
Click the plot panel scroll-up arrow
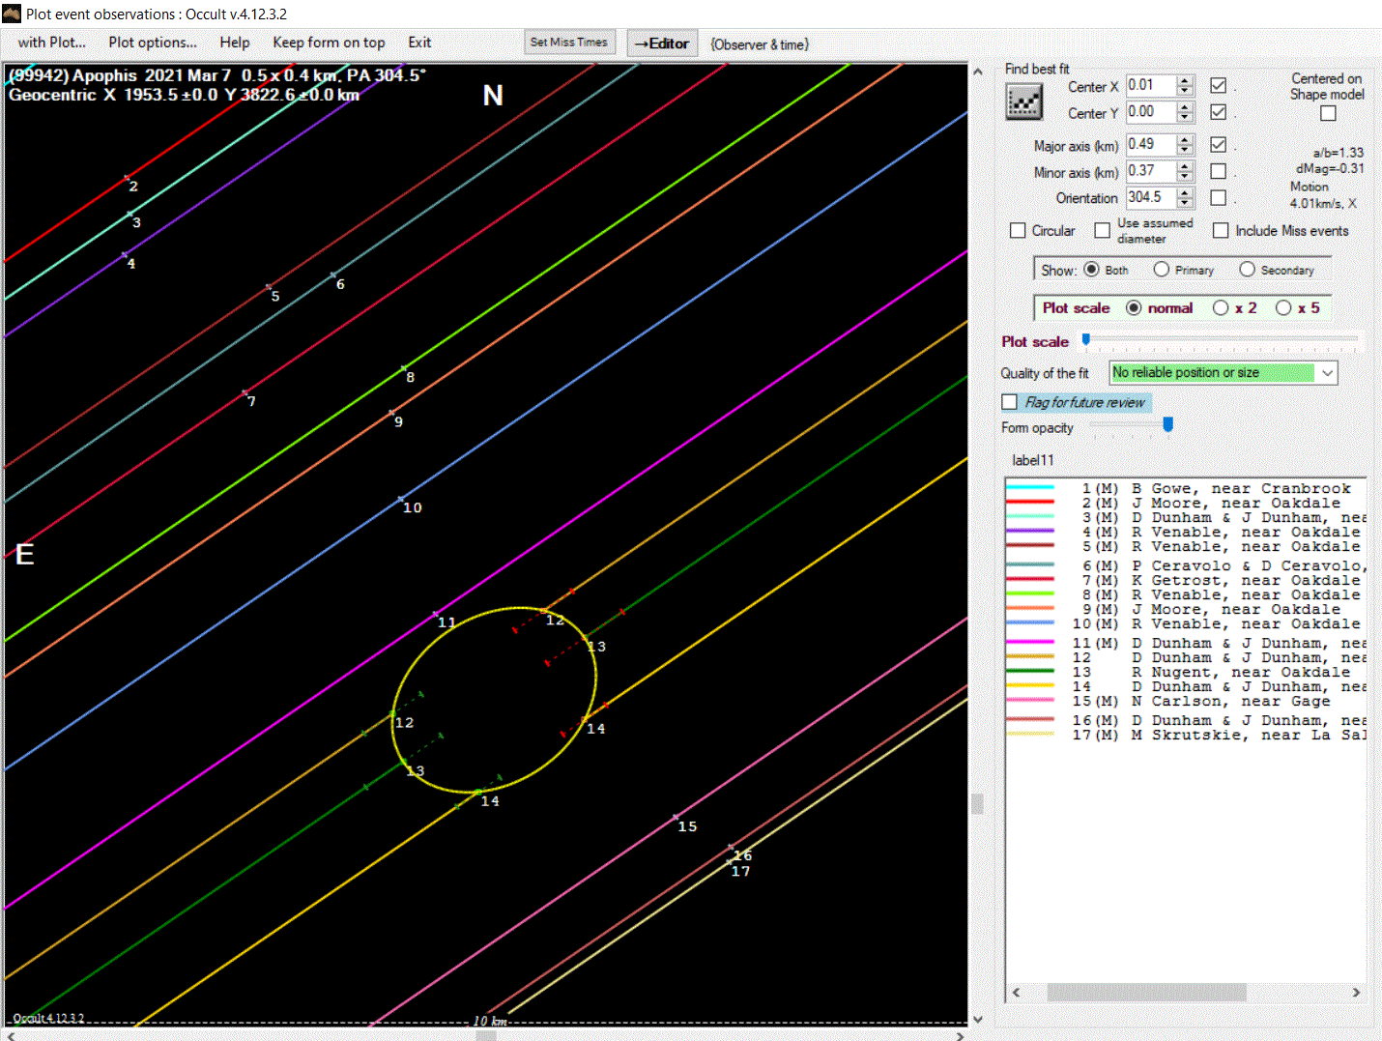pos(977,72)
